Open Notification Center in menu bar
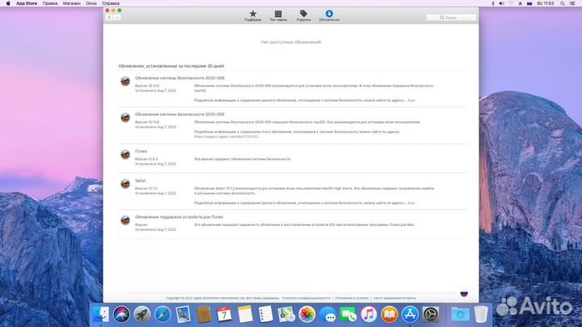The height and width of the screenshot is (327, 582). (x=573, y=3)
